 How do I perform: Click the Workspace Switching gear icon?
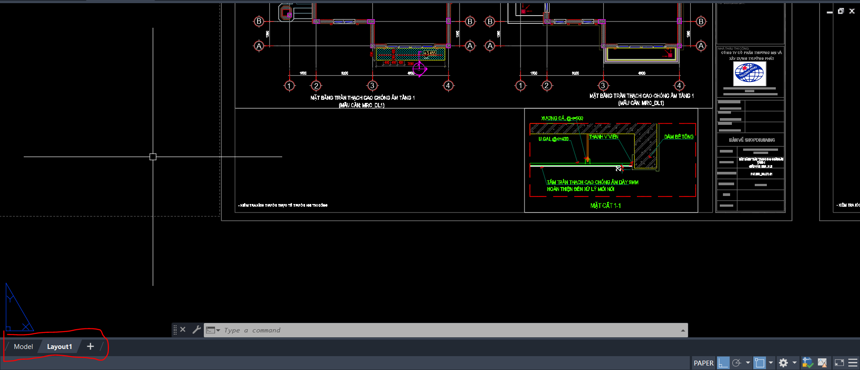coord(783,363)
